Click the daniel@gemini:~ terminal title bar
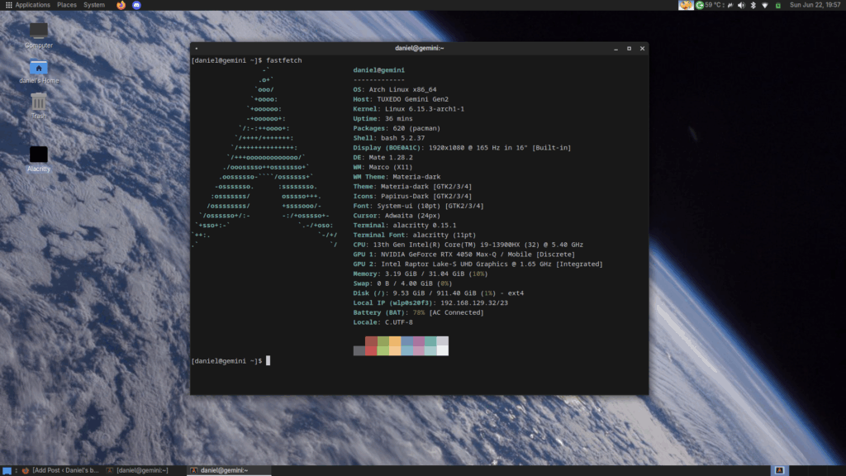 tap(419, 48)
